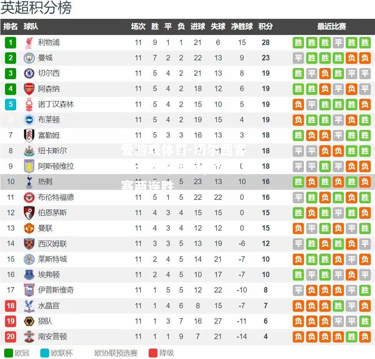Click the cyan 欧联杯 legend swatch
375x359 pixels.
45,353
